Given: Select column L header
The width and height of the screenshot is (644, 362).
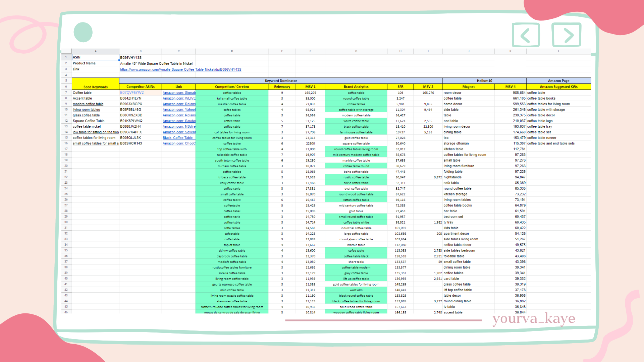Looking at the screenshot, I should click(x=558, y=51).
